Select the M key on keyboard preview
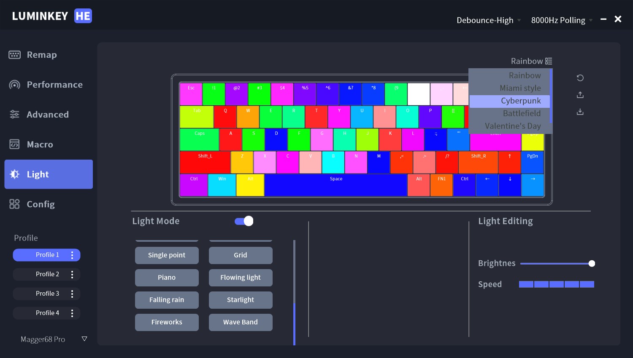The height and width of the screenshot is (358, 633). pyautogui.click(x=379, y=162)
